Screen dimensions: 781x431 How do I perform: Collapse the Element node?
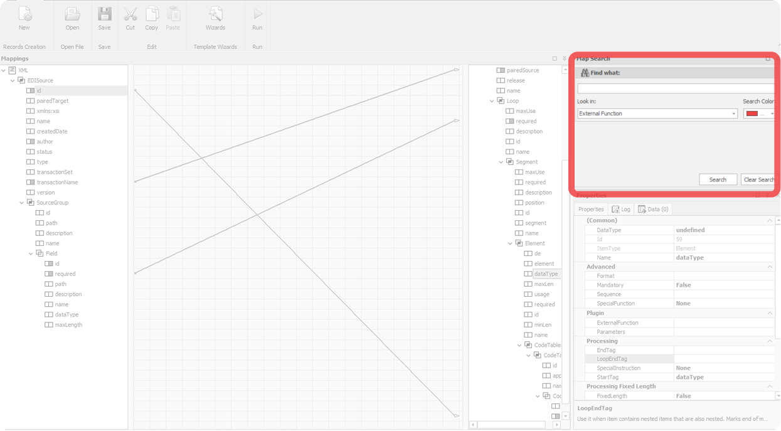(510, 243)
